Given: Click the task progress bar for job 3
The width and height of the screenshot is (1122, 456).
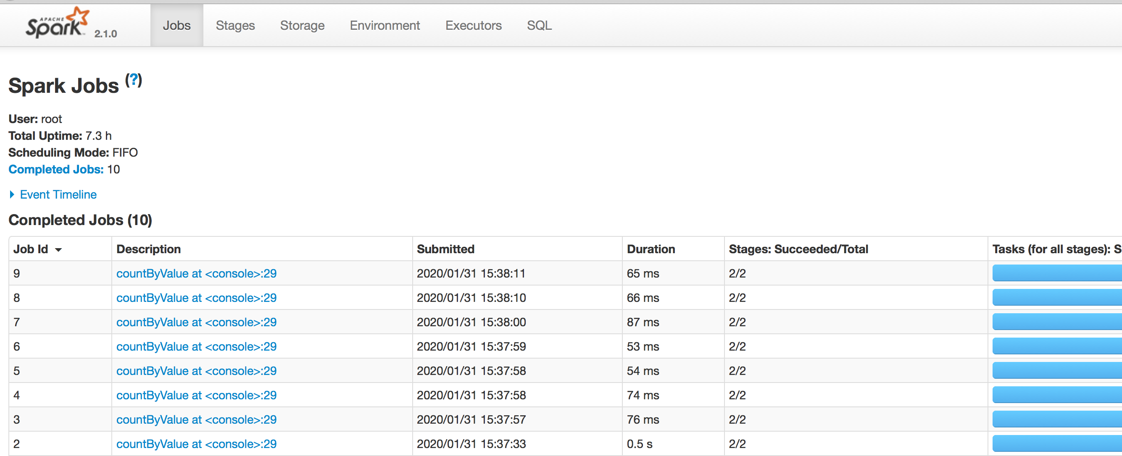Looking at the screenshot, I should coord(1056,419).
